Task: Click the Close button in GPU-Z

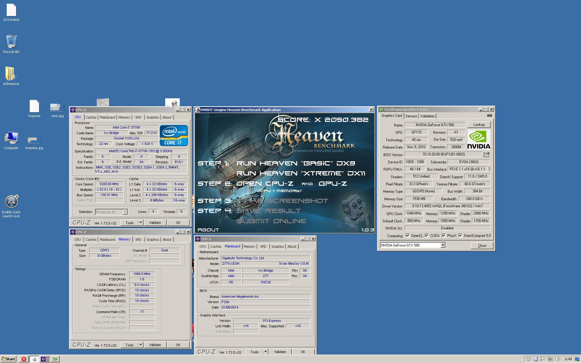Action: [x=482, y=246]
